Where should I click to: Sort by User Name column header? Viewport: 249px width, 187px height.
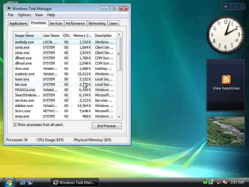51,36
